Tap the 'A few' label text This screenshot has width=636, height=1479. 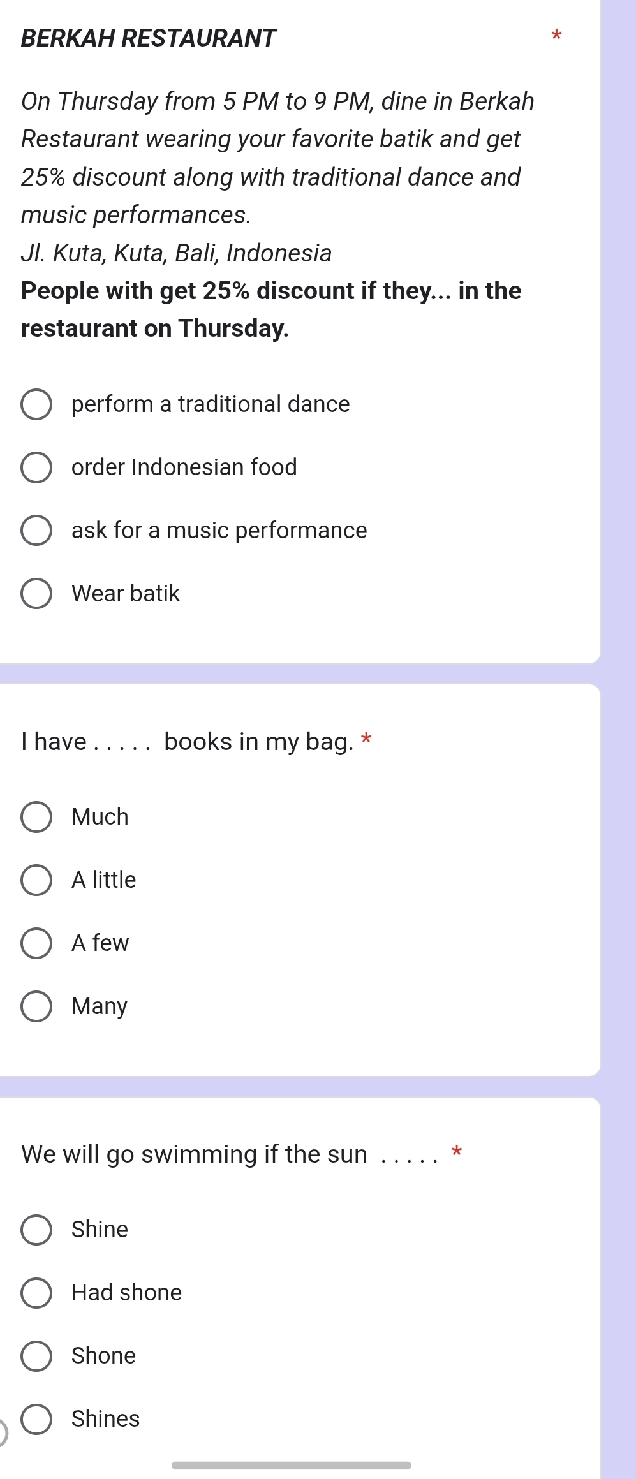100,943
